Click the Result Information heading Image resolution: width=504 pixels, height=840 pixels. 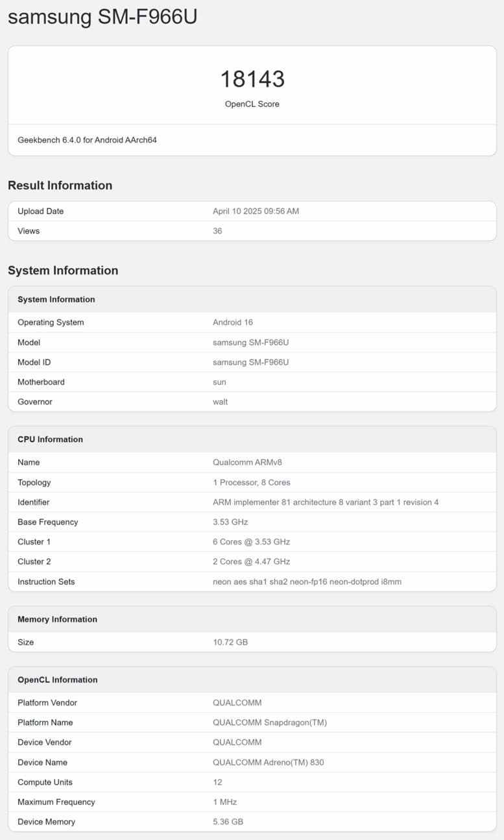point(60,186)
